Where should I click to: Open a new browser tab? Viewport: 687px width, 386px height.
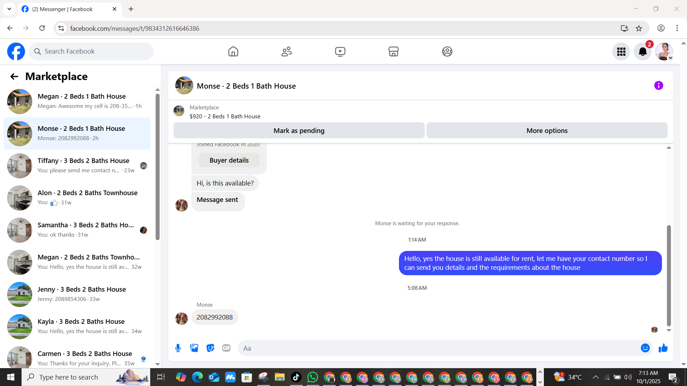[x=131, y=9]
